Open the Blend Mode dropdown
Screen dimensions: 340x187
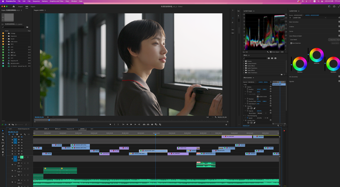pyautogui.click(x=262, y=113)
